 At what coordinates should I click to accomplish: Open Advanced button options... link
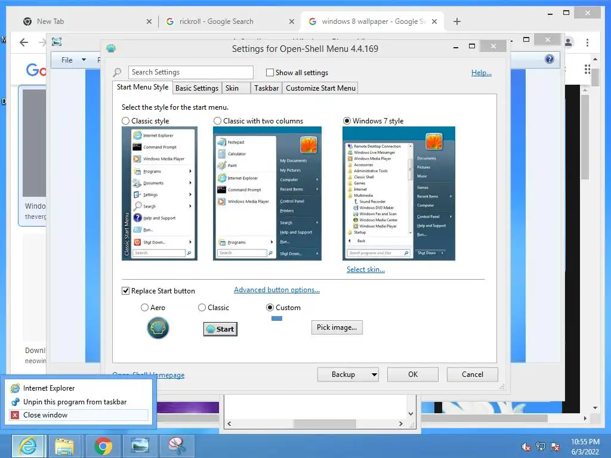[277, 290]
